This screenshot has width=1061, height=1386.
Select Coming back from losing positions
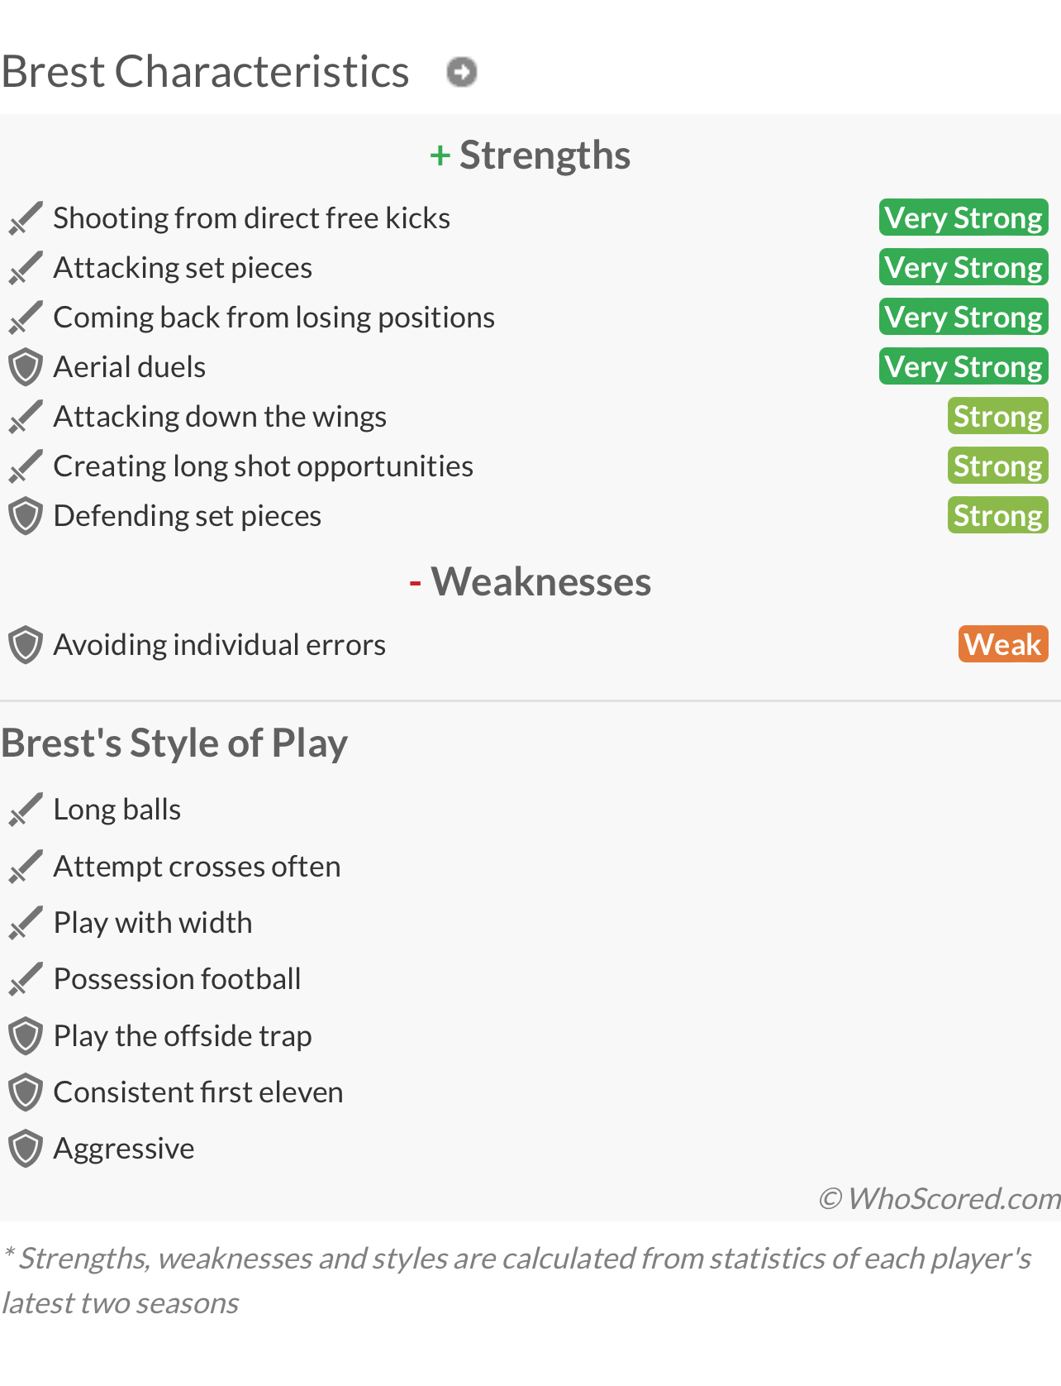[x=274, y=318]
